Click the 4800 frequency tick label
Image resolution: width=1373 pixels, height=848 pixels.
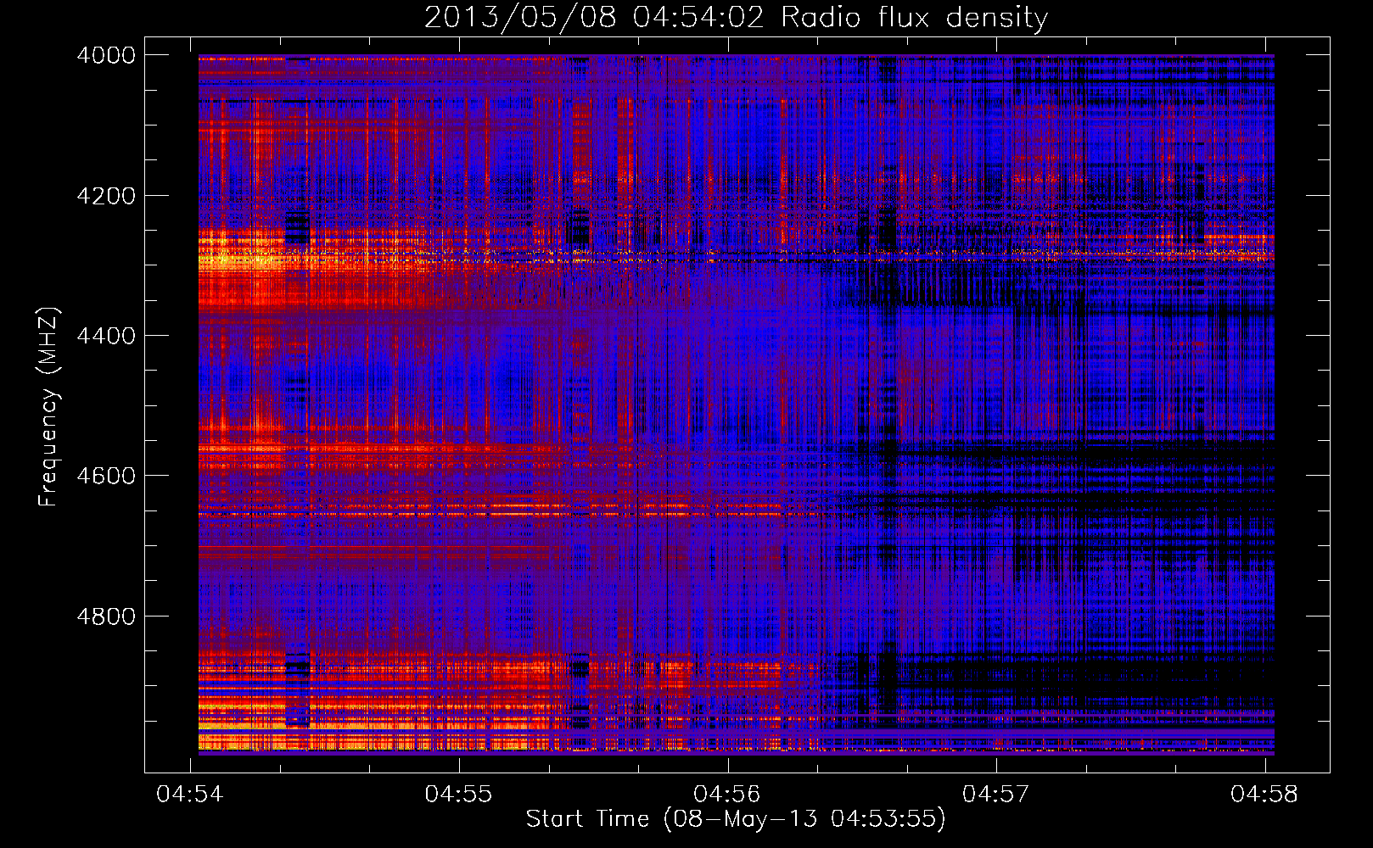[x=106, y=616]
